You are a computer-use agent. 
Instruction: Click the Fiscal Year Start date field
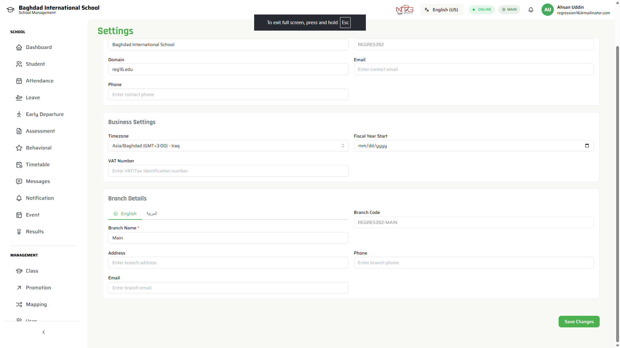click(474, 146)
